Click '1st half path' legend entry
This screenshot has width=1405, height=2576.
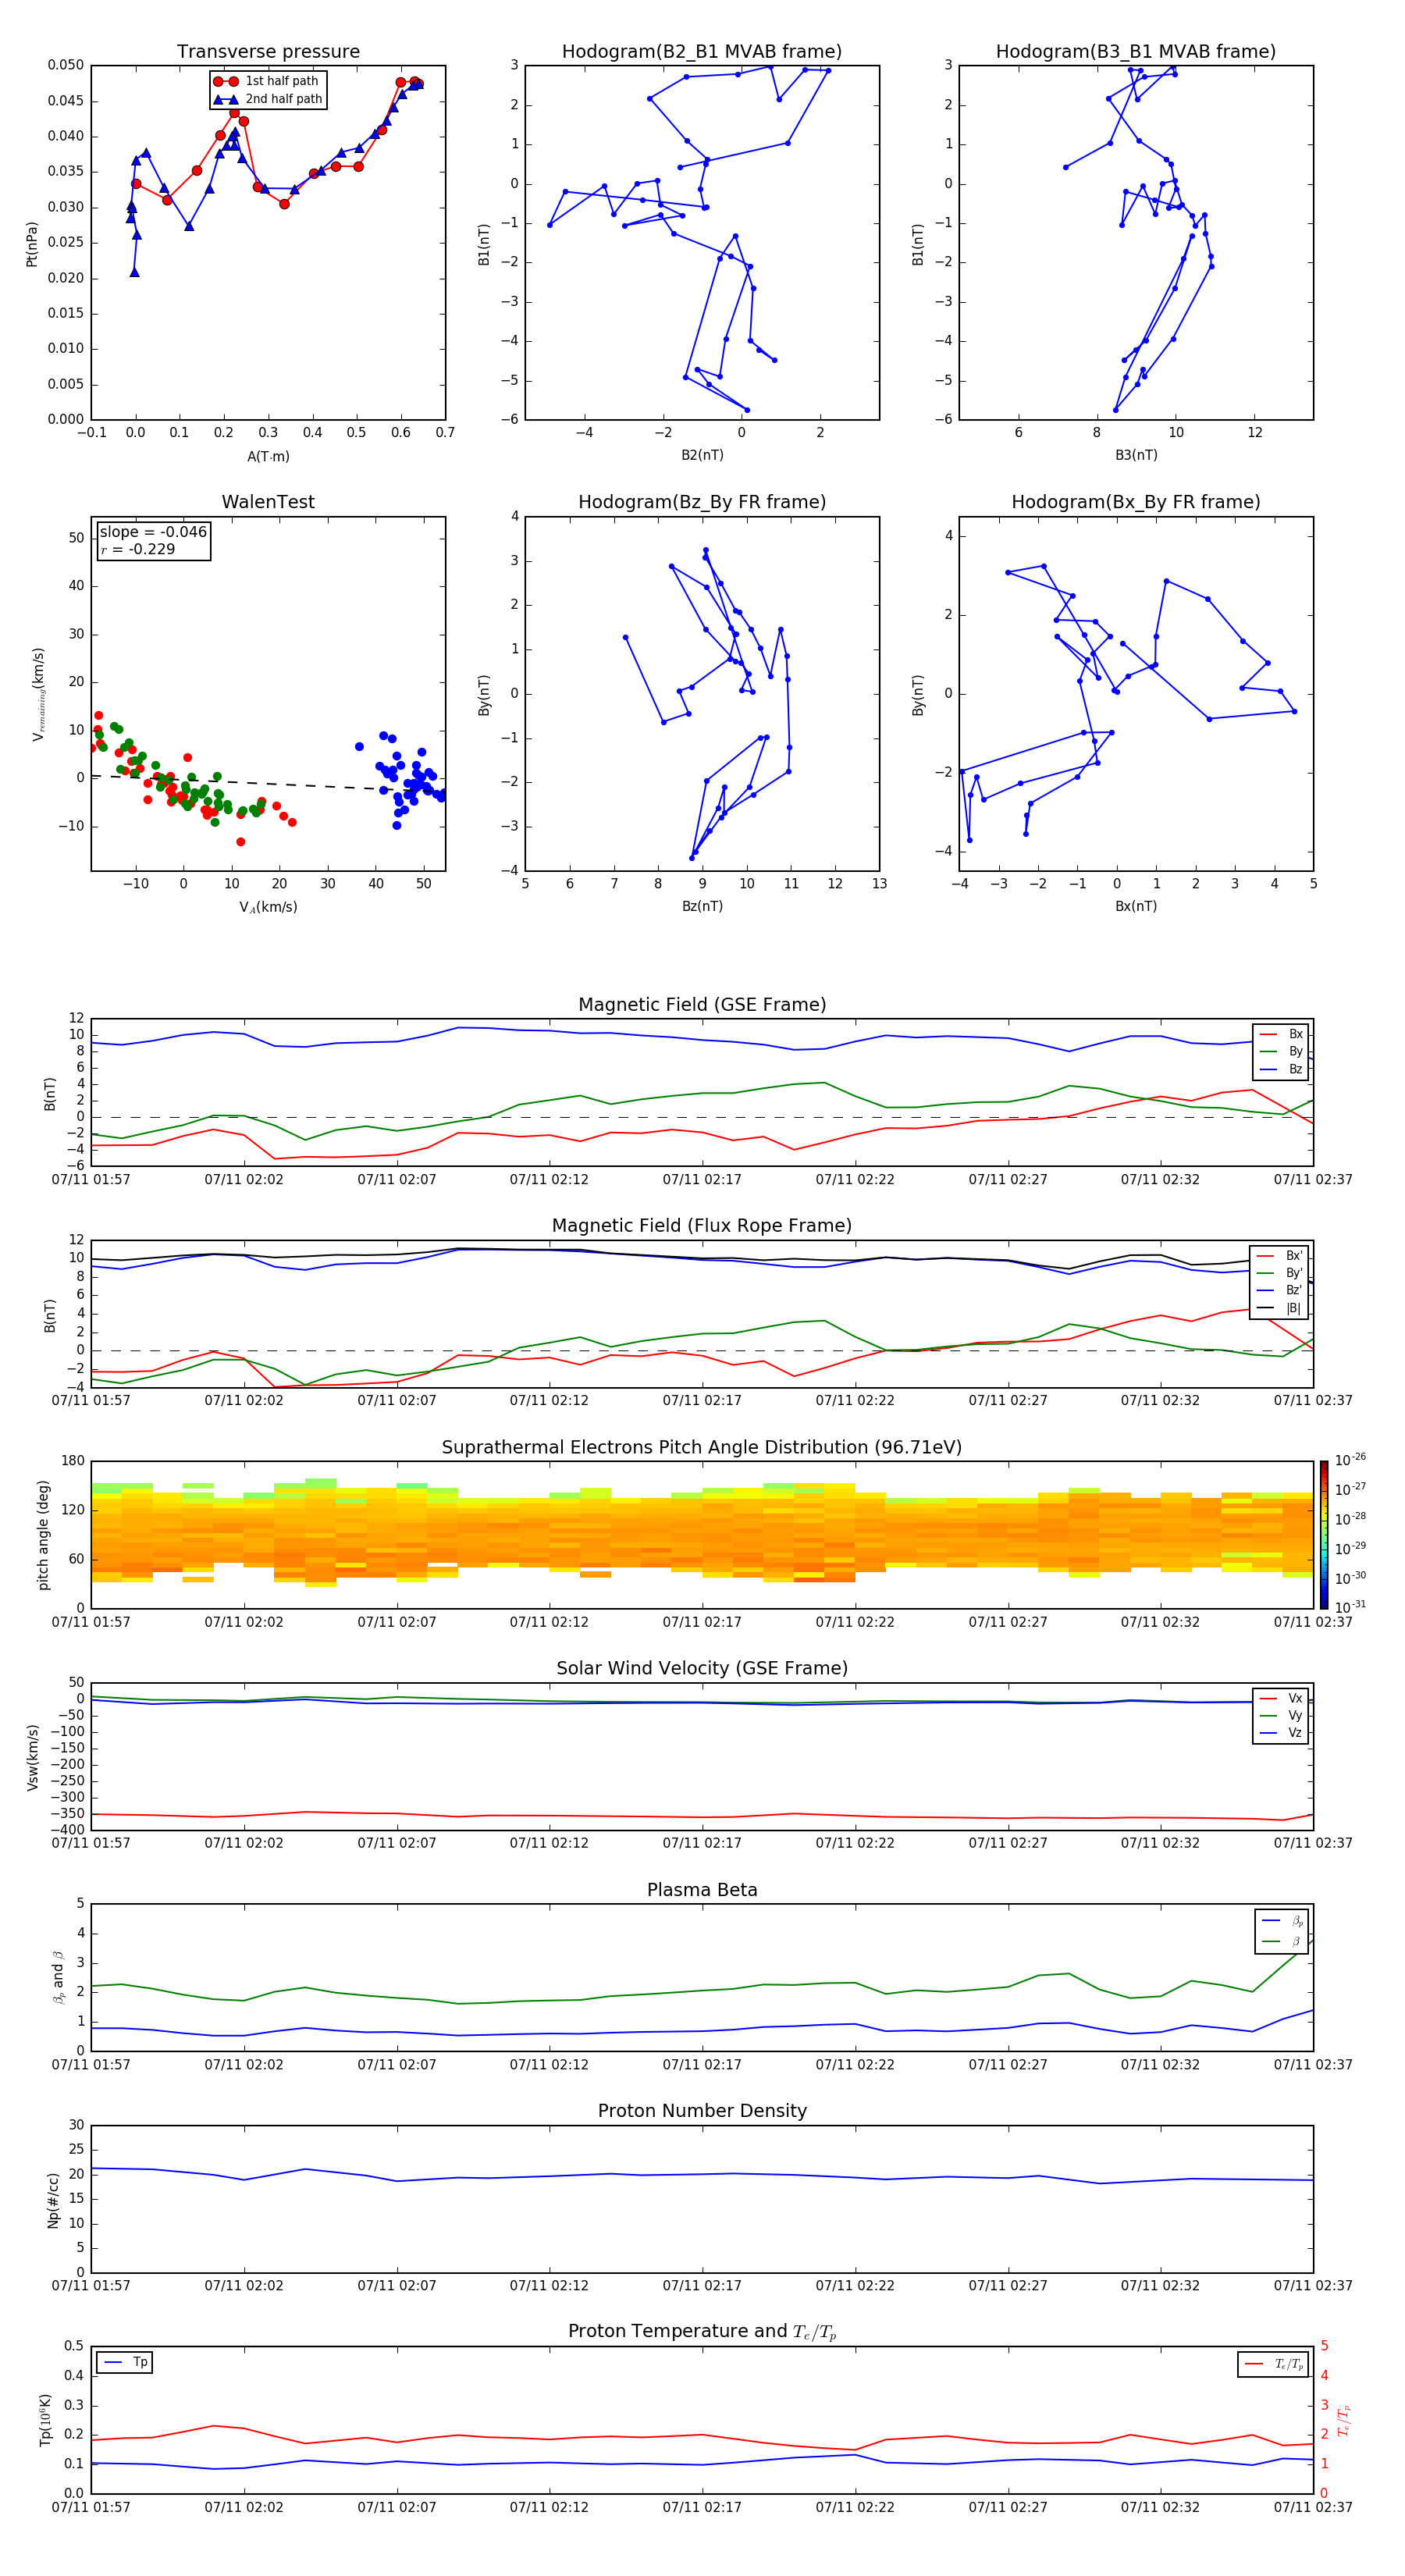[266, 81]
